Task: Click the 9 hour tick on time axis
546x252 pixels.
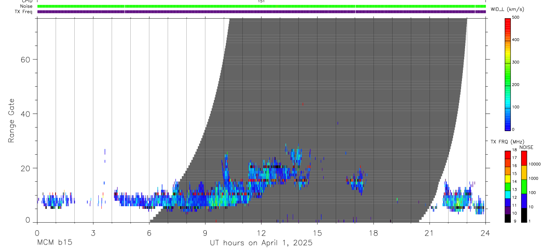Action: click(x=205, y=232)
